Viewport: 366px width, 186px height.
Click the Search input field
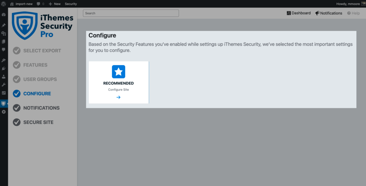tap(131, 13)
